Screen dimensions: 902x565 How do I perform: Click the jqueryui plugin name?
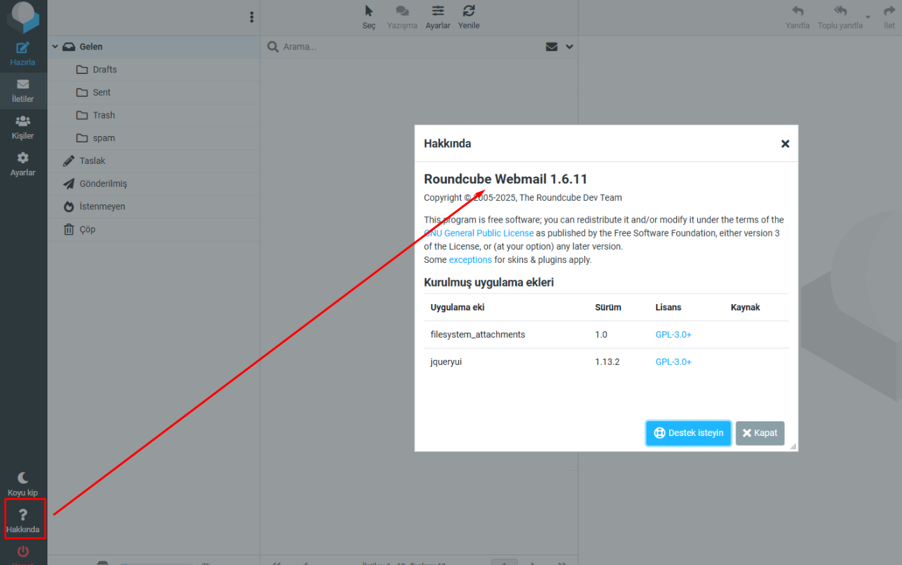point(446,362)
